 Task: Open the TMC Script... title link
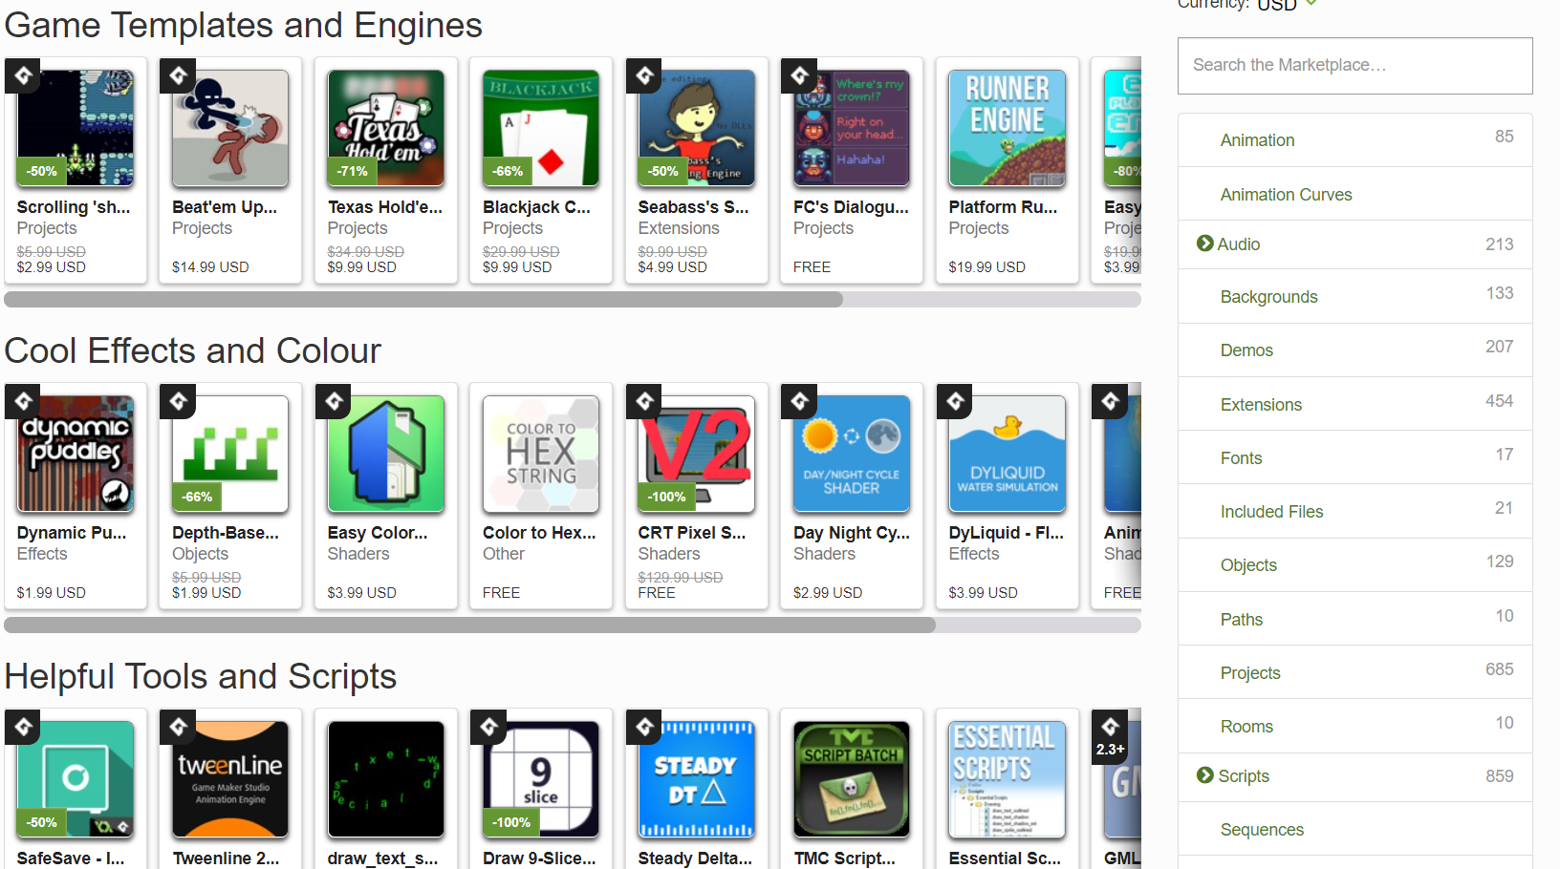[845, 858]
